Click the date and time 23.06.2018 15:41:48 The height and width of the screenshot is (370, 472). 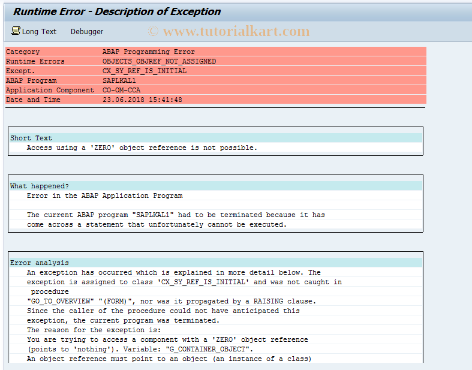point(142,100)
